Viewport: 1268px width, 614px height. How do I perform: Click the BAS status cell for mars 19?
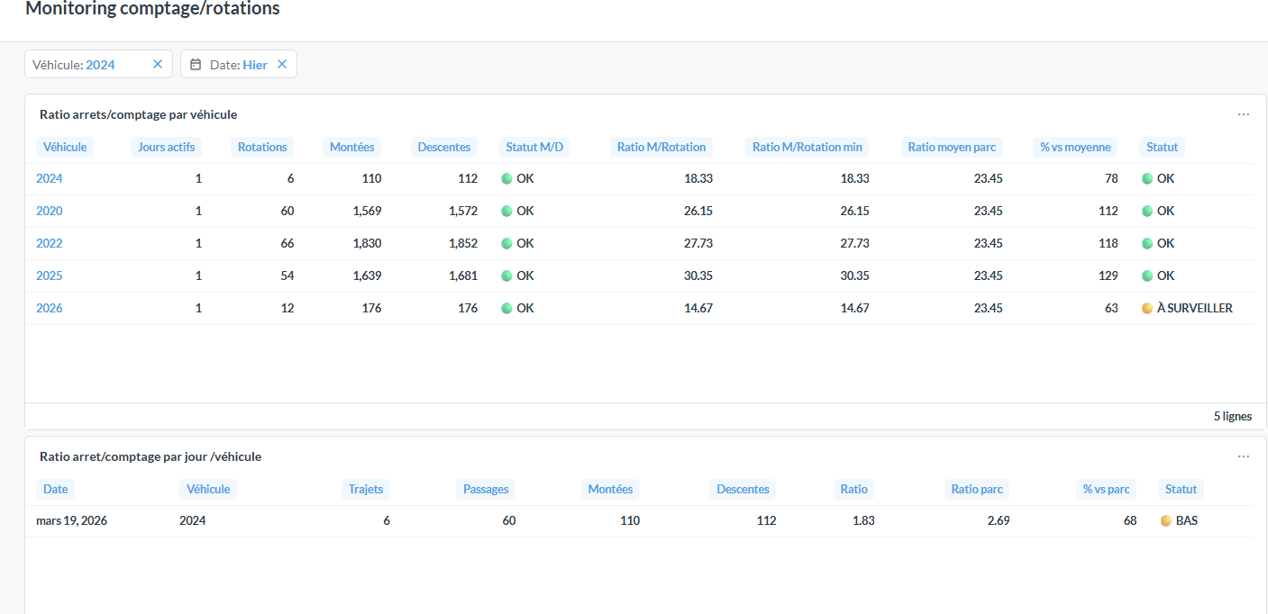click(1185, 520)
